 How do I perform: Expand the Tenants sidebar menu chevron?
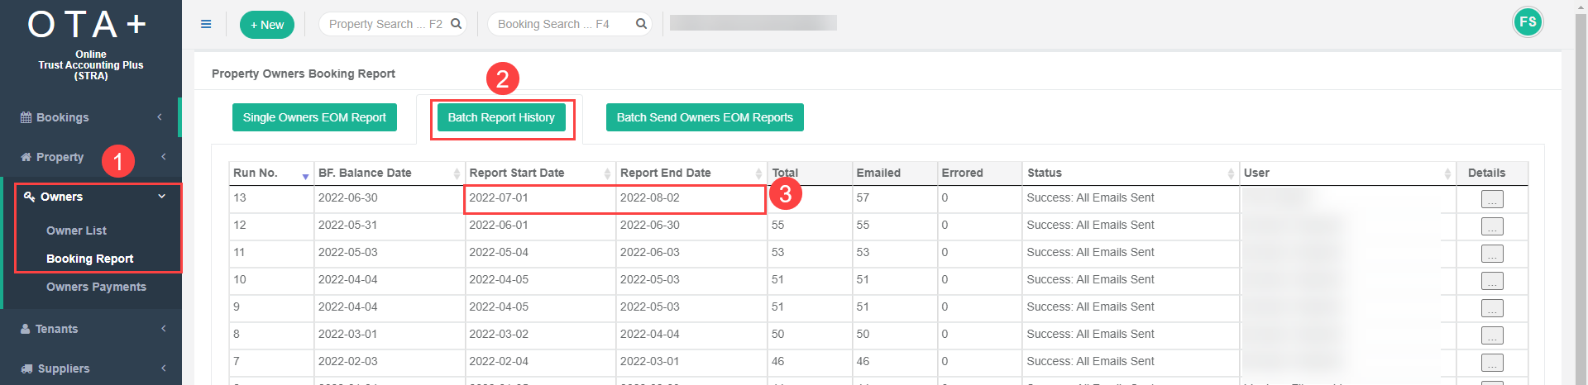[x=164, y=329]
